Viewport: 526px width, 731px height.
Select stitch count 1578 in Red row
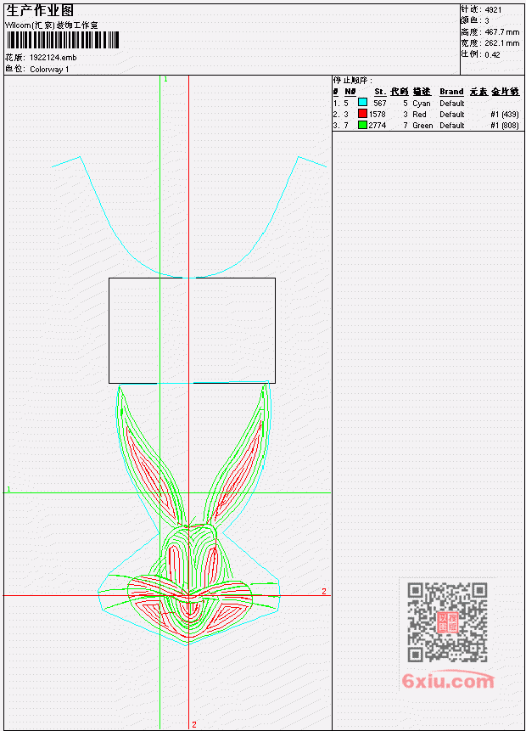click(378, 115)
